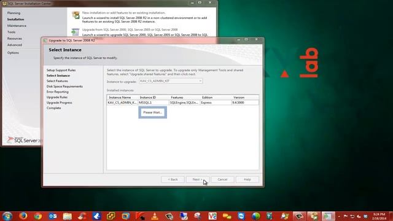Open Windows Explorer from the taskbar
The image size is (393, 221).
coord(67,216)
